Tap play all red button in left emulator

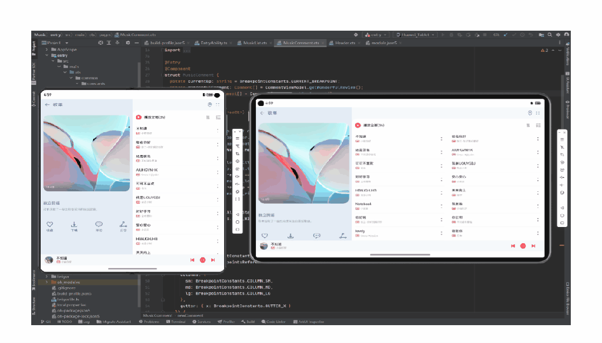139,117
